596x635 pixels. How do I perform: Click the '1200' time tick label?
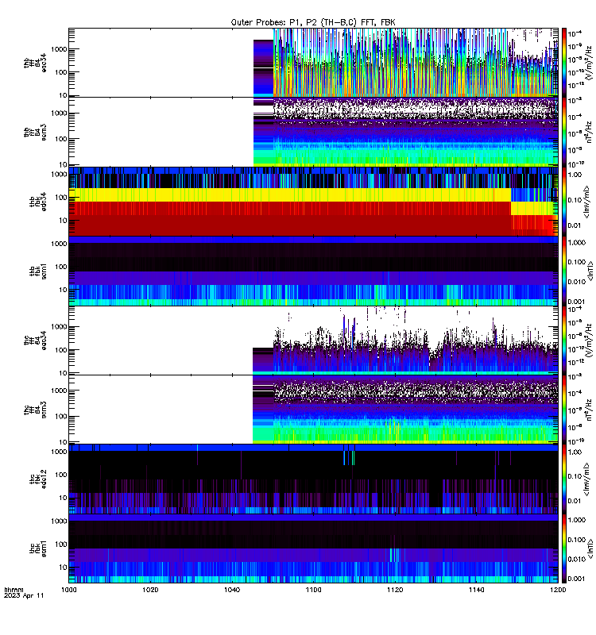pos(558,590)
